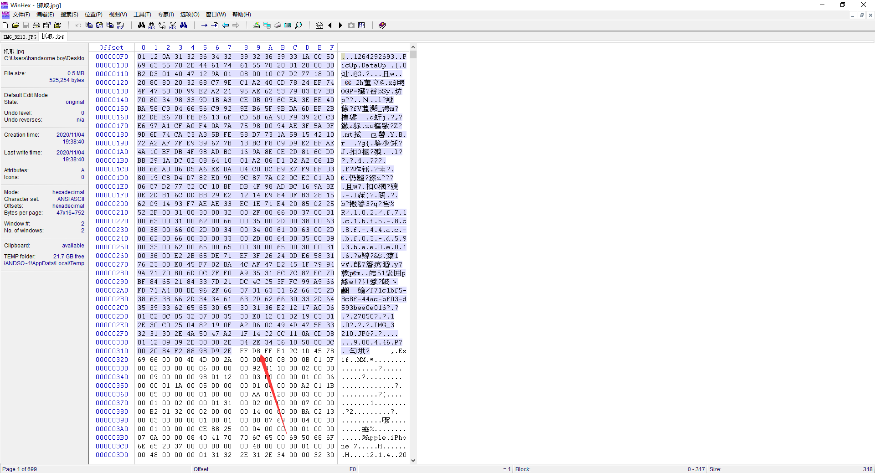Open the 视图(V) menu
The width and height of the screenshot is (875, 473).
(x=118, y=15)
